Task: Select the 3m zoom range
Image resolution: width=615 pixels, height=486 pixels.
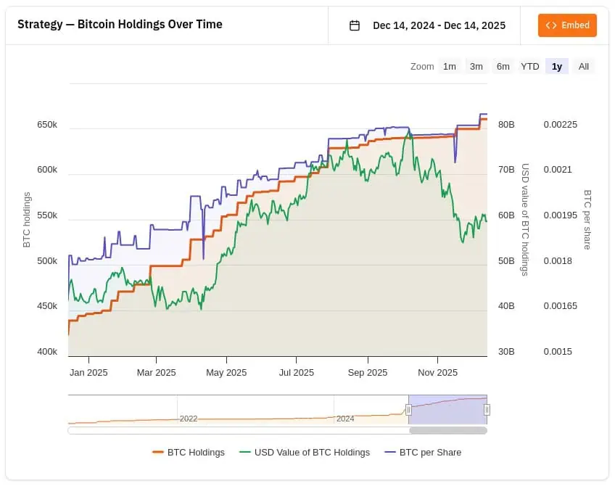Action: [x=476, y=67]
